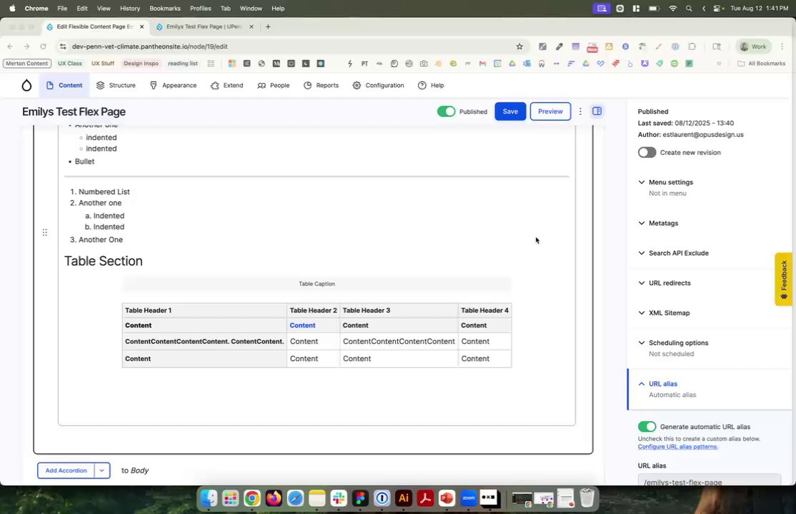The image size is (796, 514).
Task: Open the Work profile button
Action: click(x=753, y=46)
